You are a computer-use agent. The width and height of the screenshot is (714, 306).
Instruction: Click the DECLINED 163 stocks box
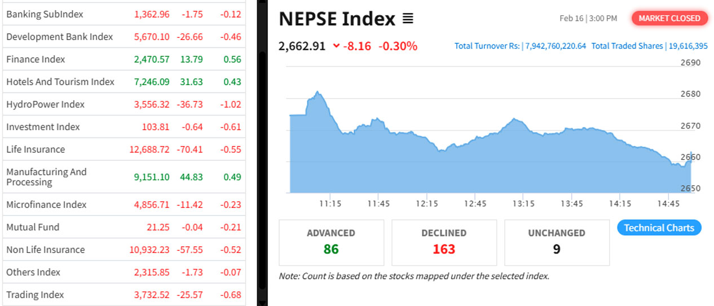pos(444,242)
